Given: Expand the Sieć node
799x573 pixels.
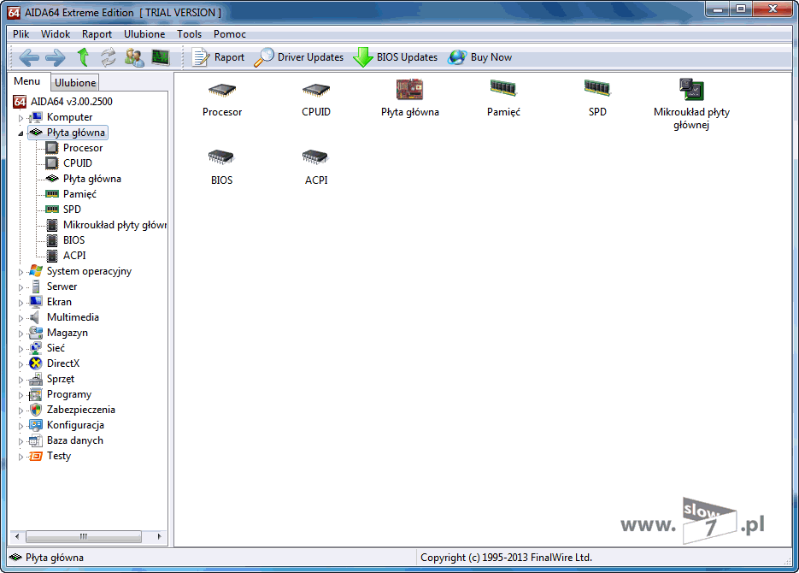Looking at the screenshot, I should coord(21,349).
